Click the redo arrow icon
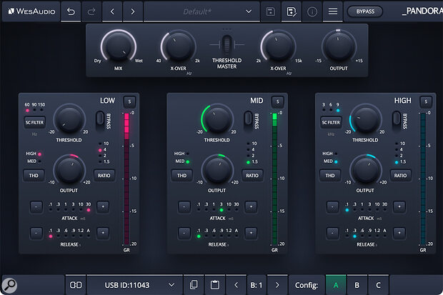 91,11
